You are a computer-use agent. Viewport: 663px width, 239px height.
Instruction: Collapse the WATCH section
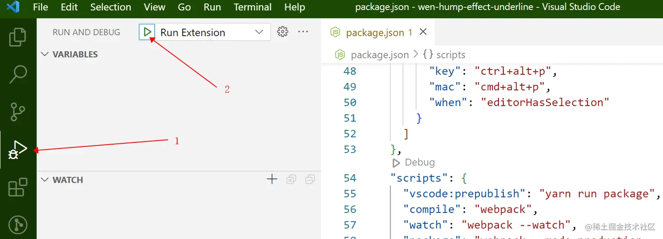click(x=44, y=180)
